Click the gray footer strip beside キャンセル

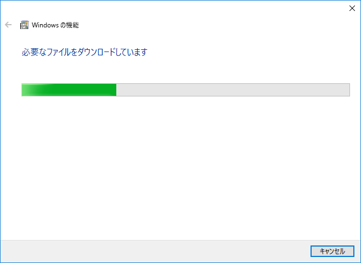[154, 251]
